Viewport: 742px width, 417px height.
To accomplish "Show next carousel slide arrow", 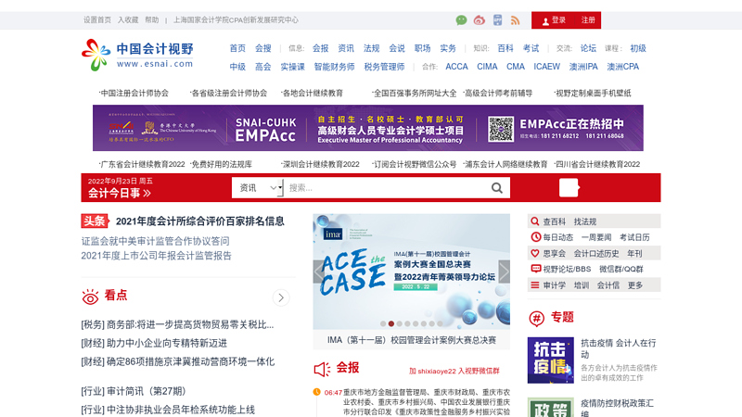I will [x=505, y=272].
